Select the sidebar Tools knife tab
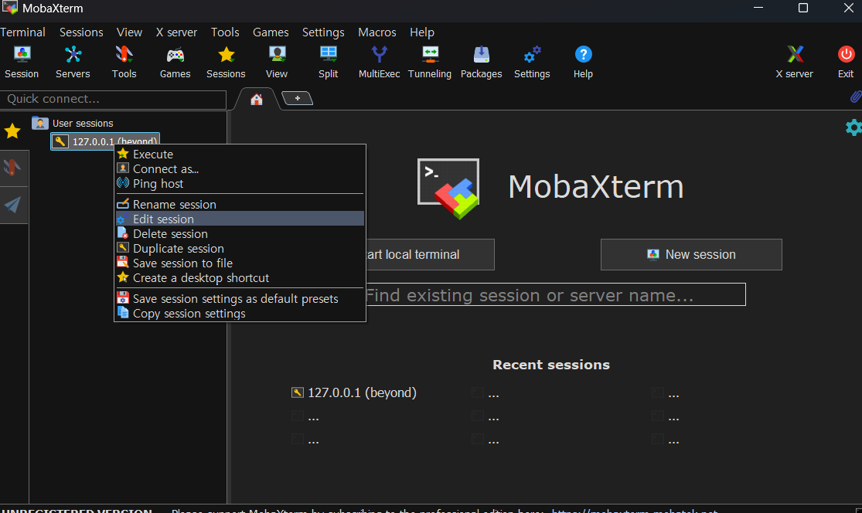Screen dimensions: 862x513 (x=12, y=167)
